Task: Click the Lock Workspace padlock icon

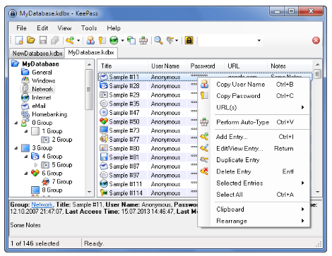Action: coord(189,40)
